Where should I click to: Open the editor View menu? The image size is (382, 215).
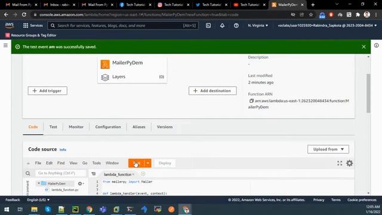[73, 163]
